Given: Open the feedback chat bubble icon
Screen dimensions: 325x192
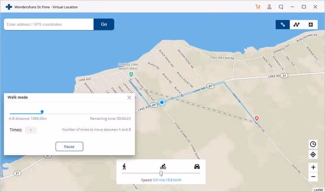Looking at the screenshot, I should pos(281,7).
